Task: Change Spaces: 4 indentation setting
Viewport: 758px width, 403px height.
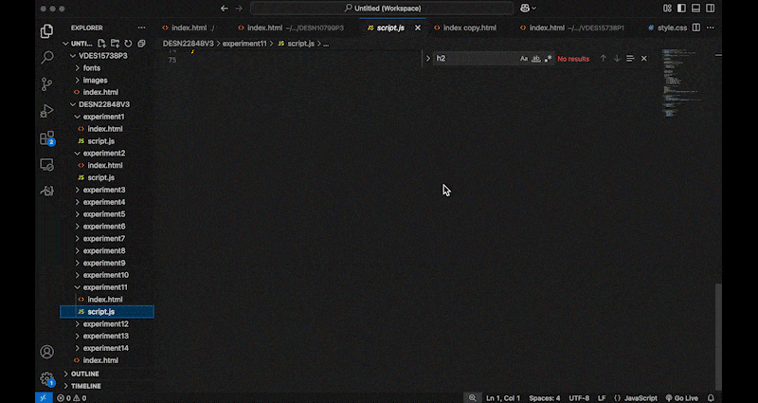Action: (x=544, y=398)
